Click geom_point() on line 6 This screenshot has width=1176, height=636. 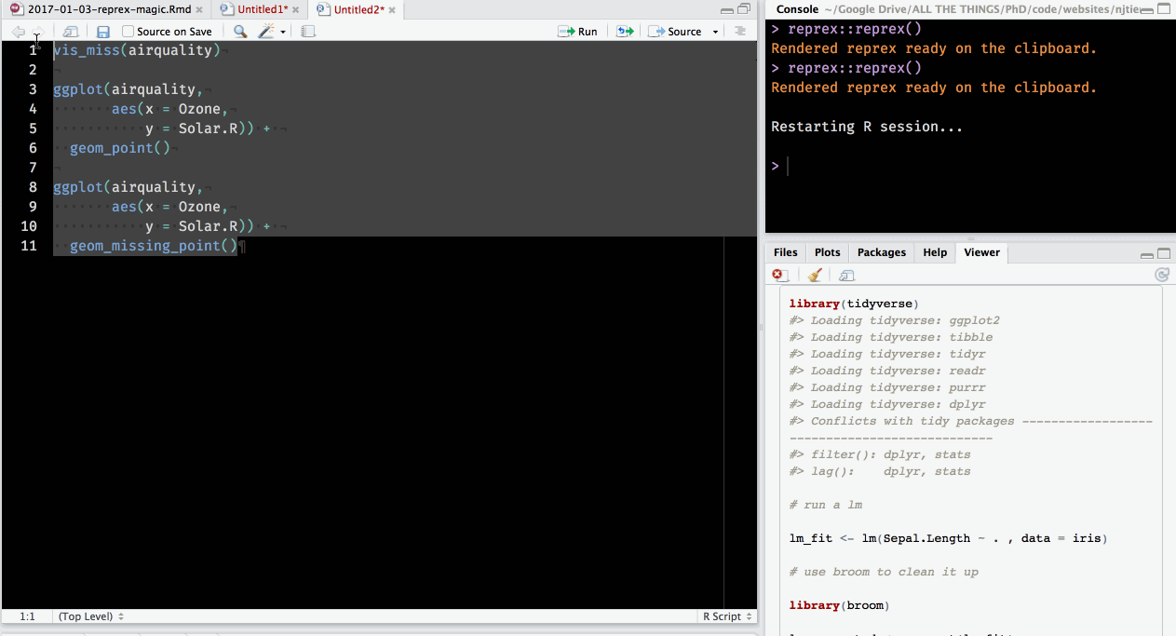(120, 148)
